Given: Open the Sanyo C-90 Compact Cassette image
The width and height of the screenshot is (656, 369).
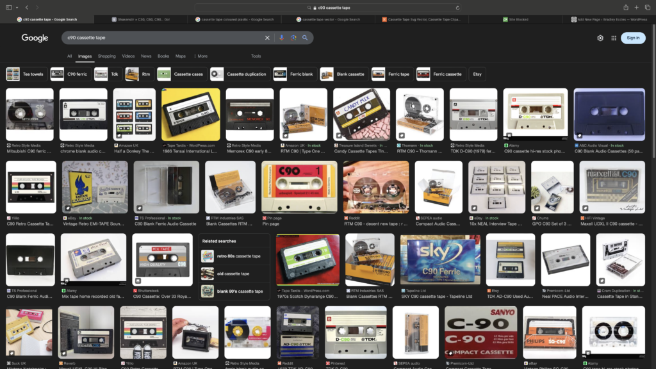Looking at the screenshot, I should [x=480, y=332].
